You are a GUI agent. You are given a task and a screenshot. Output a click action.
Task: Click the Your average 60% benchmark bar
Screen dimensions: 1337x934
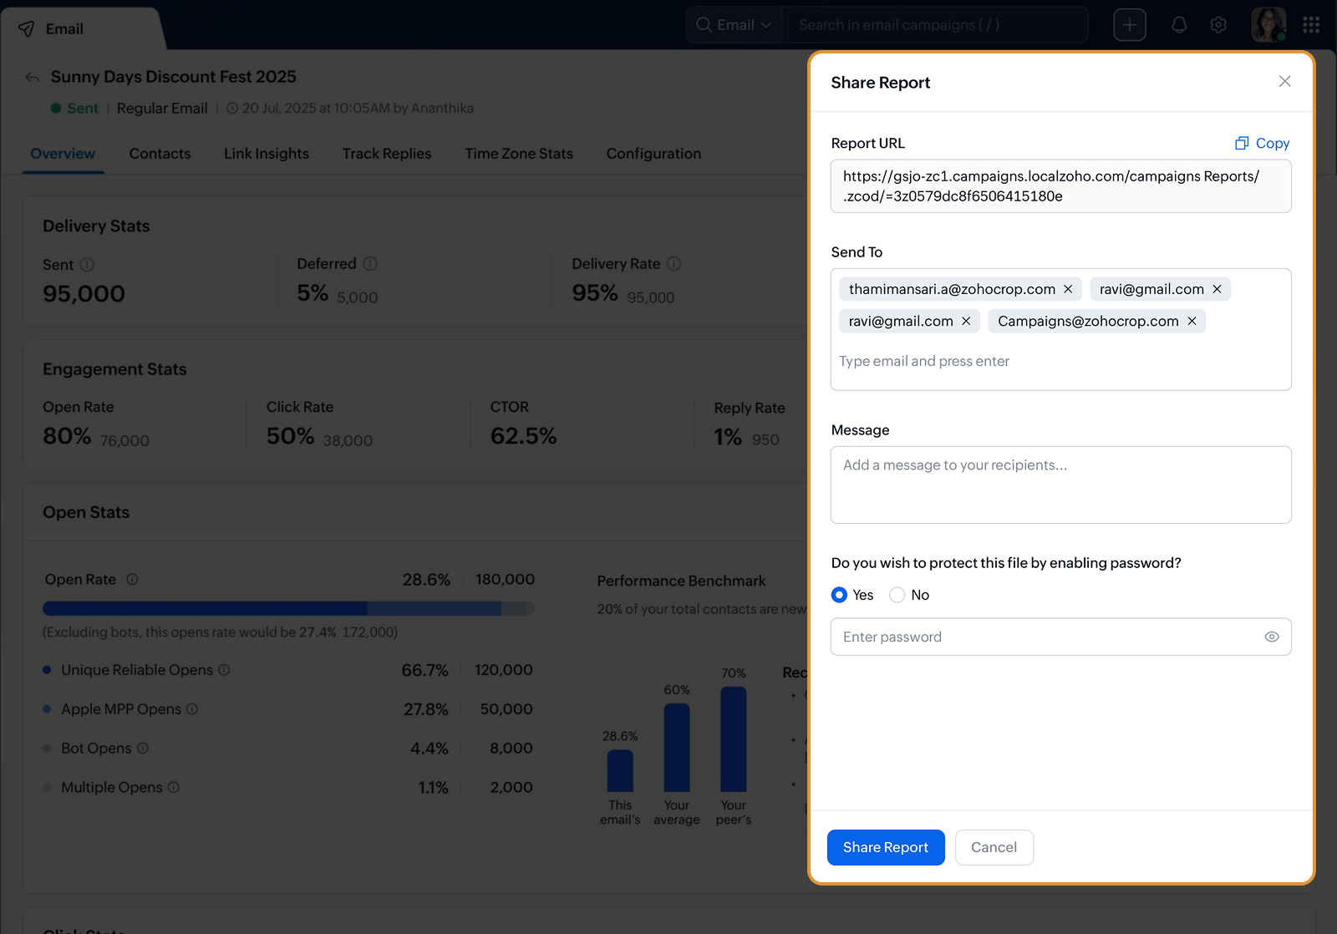[x=677, y=748]
